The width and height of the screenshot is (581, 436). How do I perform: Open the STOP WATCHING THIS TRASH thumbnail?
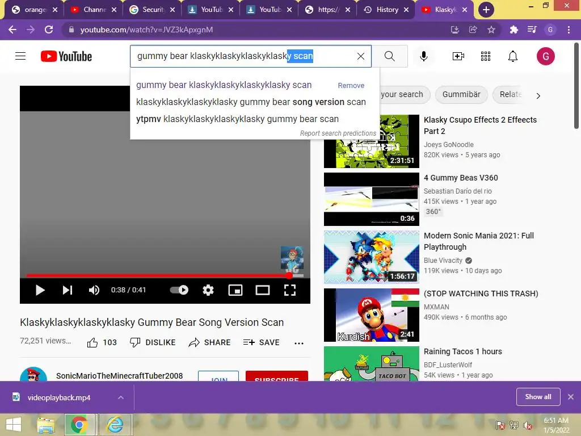pos(371,315)
